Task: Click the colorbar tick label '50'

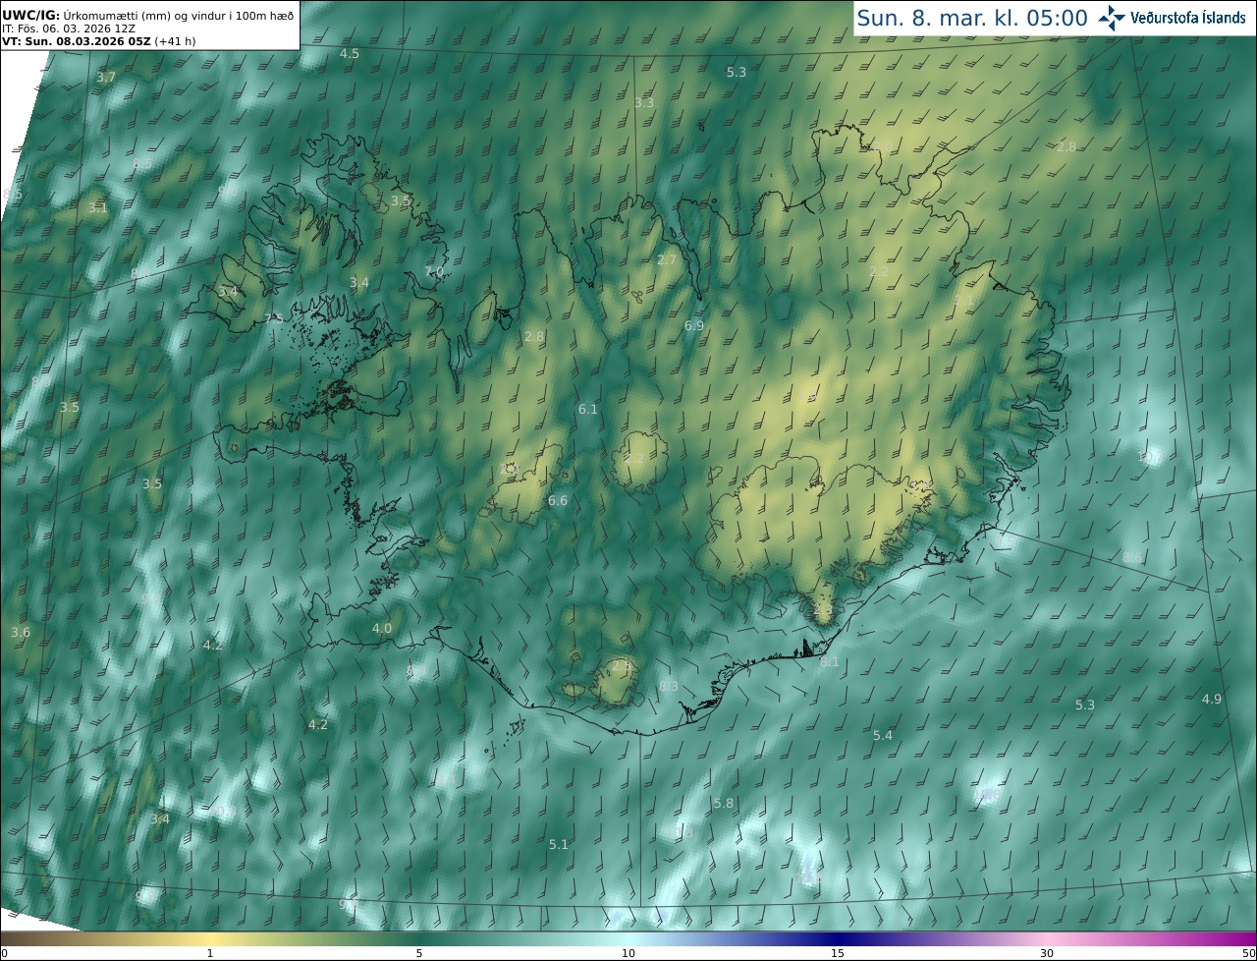Action: tap(1248, 953)
